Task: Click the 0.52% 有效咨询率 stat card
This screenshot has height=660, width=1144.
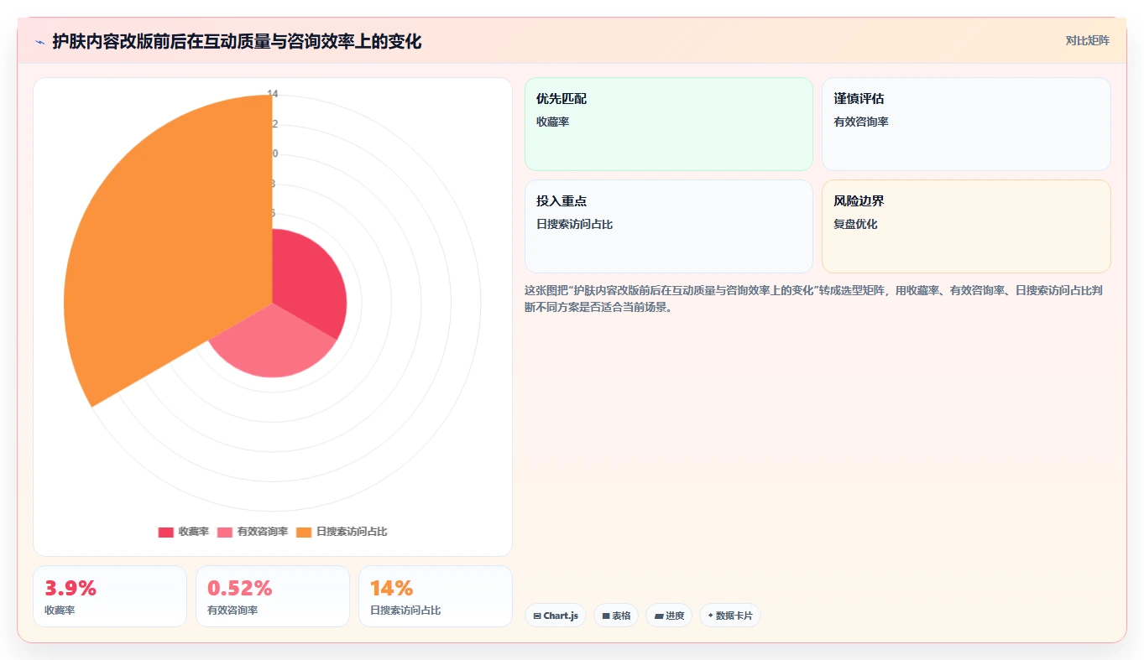Action: pos(273,596)
